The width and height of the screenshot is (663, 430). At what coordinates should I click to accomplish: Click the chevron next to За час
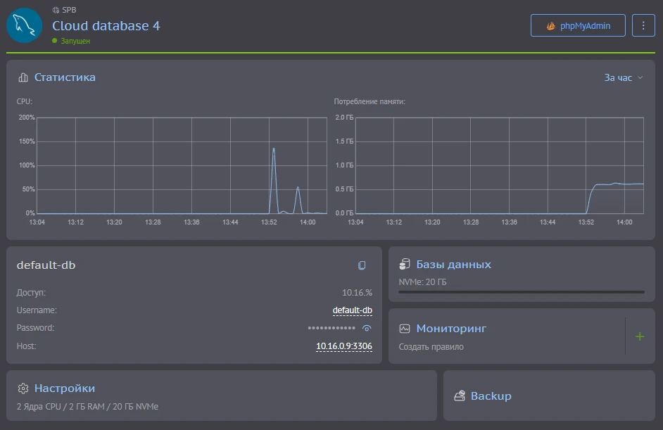640,78
